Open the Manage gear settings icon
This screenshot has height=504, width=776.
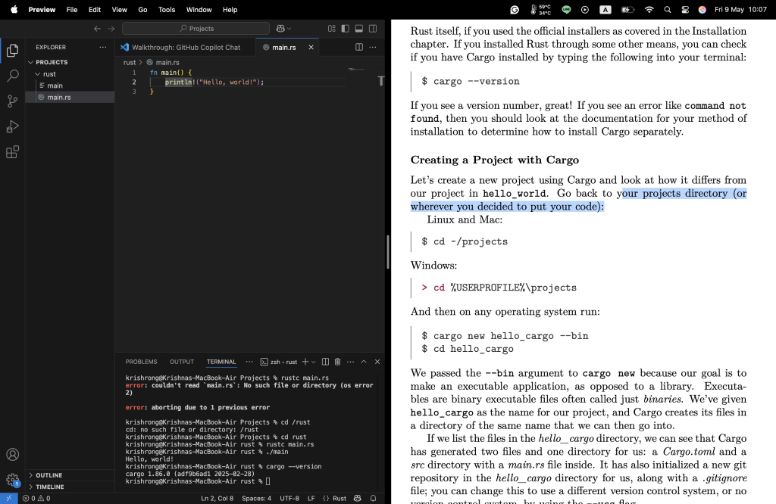point(12,480)
